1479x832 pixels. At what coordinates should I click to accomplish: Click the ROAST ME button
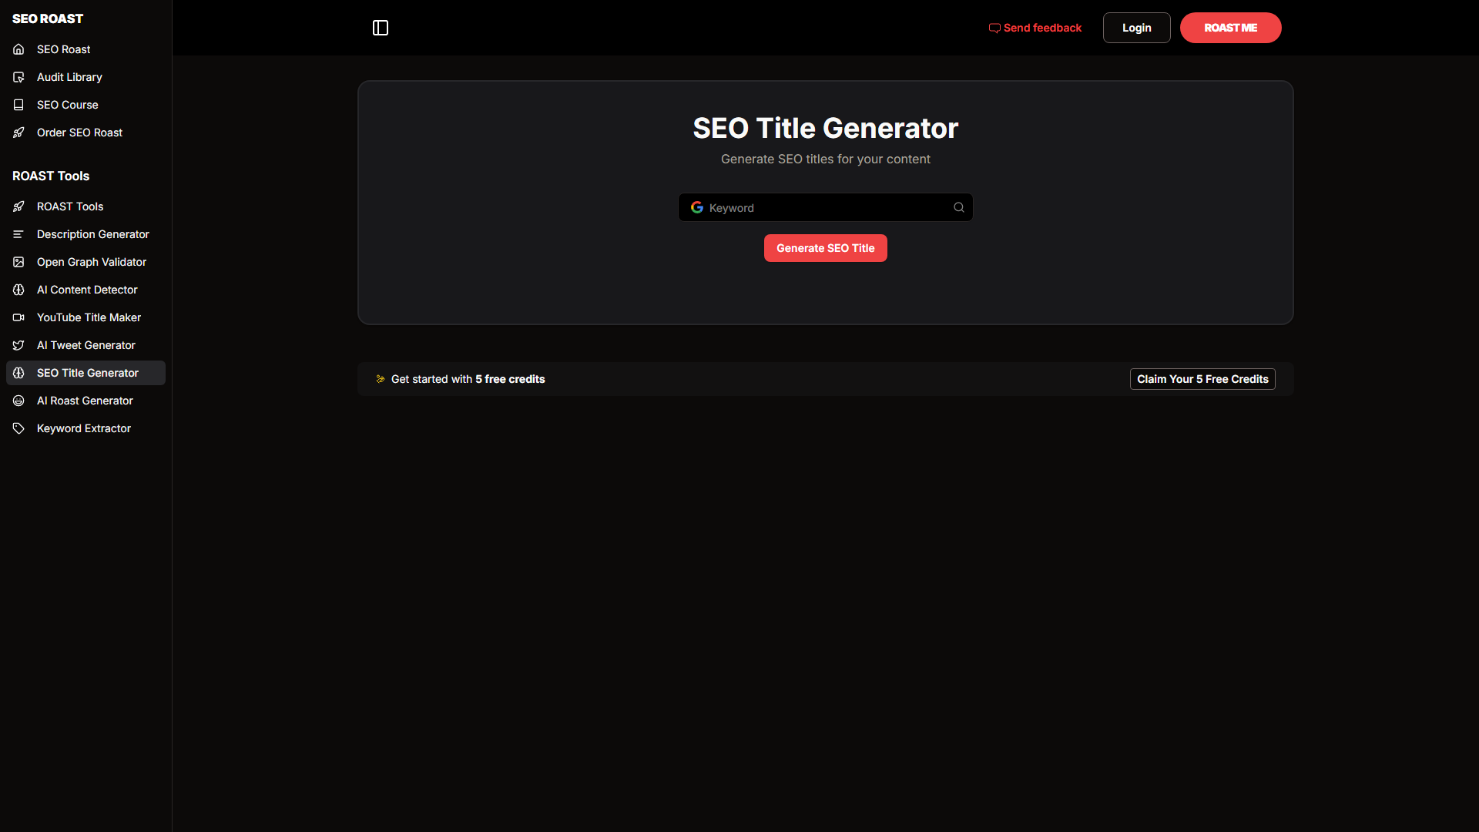click(1230, 28)
